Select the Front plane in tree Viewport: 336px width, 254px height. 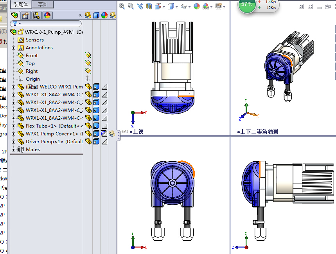(x=32, y=56)
